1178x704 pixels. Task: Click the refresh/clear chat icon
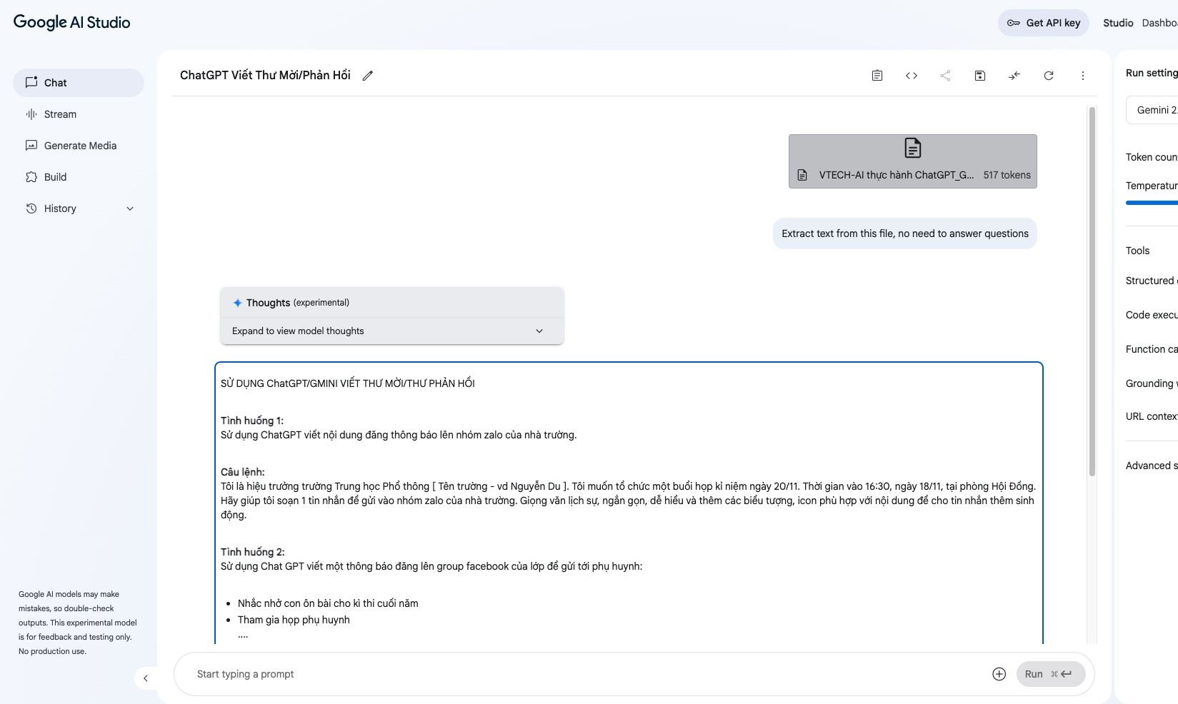pos(1049,76)
